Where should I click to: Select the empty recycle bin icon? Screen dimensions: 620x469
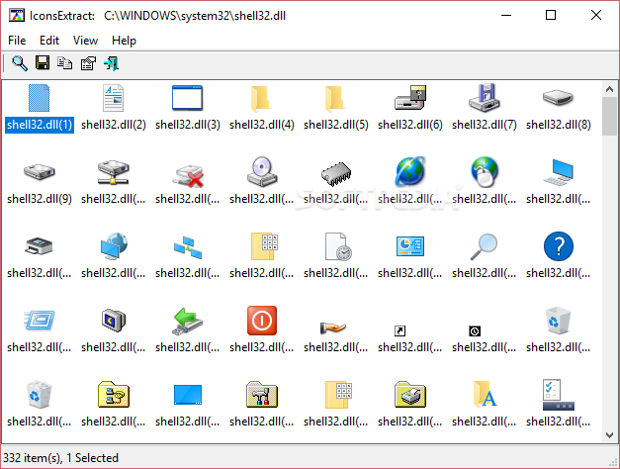click(558, 321)
